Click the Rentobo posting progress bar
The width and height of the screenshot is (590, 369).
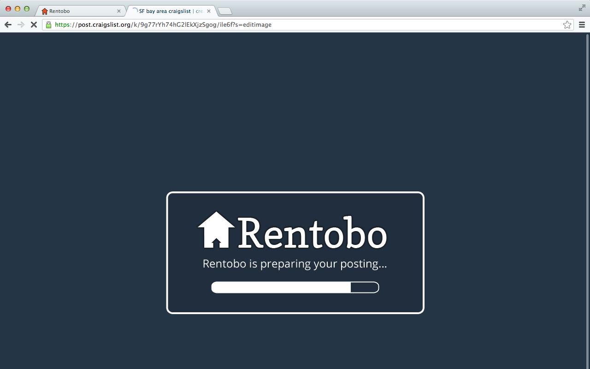coord(295,287)
